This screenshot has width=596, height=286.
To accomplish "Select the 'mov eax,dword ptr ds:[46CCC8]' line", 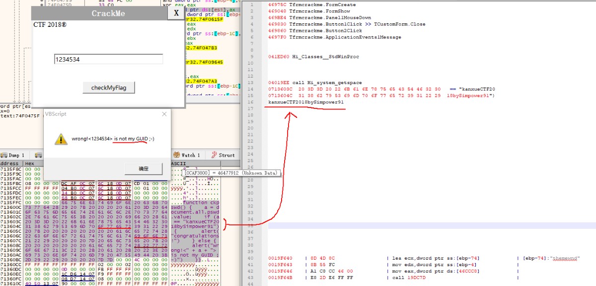I will coord(429,271).
